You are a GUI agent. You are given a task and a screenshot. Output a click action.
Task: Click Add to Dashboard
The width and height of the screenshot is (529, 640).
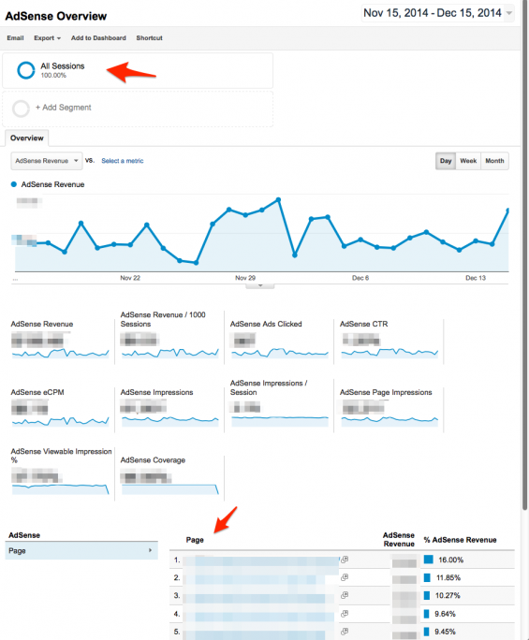98,38
